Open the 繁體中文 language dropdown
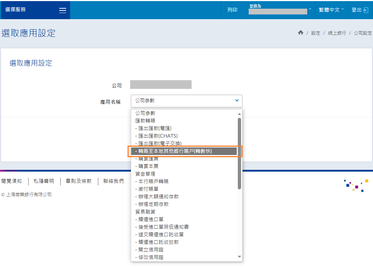 coord(331,10)
